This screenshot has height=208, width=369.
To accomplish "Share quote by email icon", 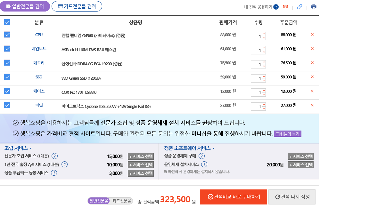I will coord(285,7).
